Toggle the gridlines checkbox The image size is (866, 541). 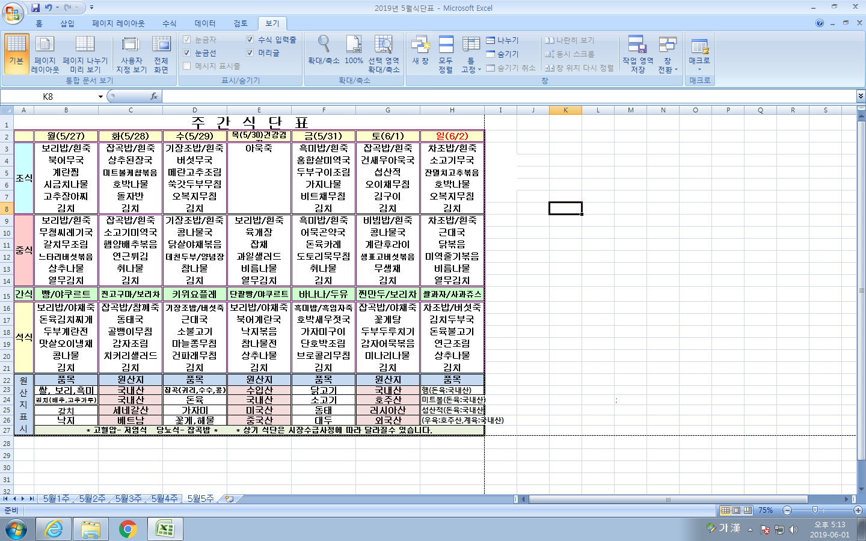point(187,53)
